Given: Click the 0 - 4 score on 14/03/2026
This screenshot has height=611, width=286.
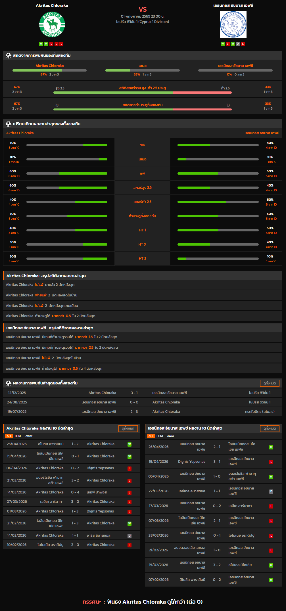Looking at the screenshot, I should coord(75,492).
